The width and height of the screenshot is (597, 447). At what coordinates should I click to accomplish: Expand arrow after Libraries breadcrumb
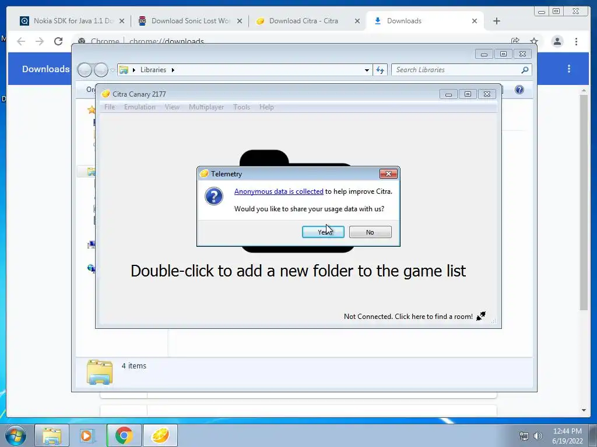[x=173, y=70]
